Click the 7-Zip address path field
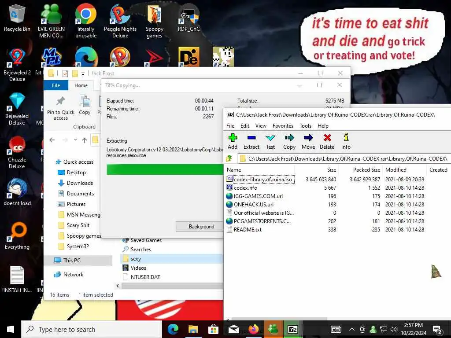 tap(344, 158)
